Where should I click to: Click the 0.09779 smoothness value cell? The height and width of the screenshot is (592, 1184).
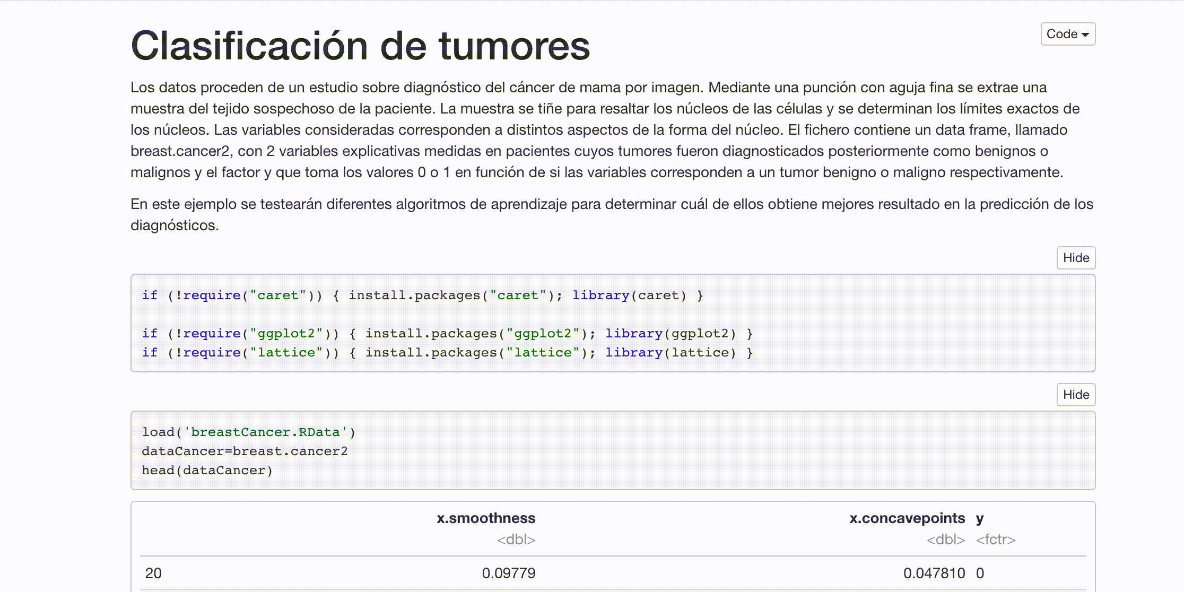coord(508,573)
